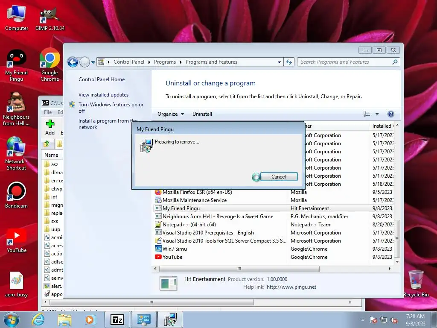Expand breadcrumb arrow after Control Panel
437x328 pixels.
[149, 62]
